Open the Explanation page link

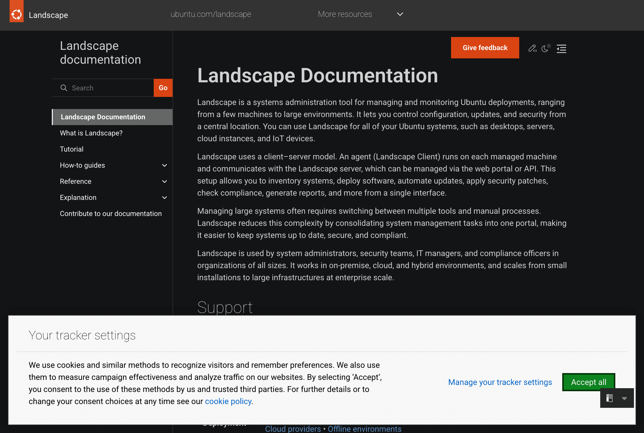[78, 197]
